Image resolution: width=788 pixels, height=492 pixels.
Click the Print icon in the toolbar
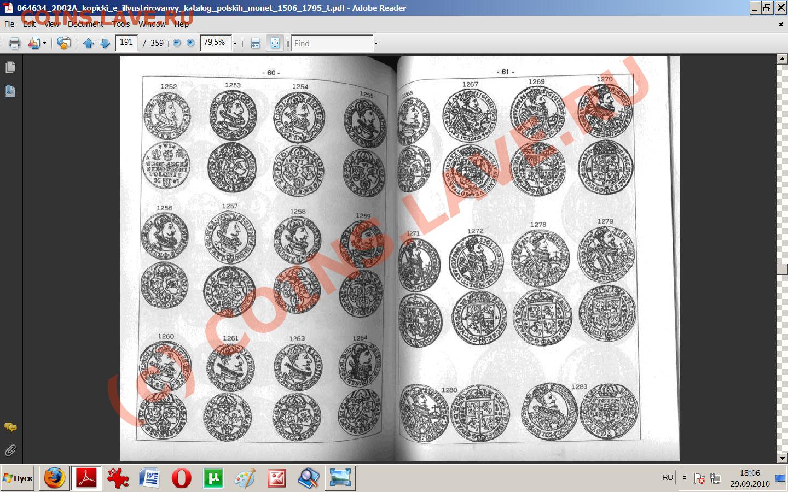click(x=14, y=43)
